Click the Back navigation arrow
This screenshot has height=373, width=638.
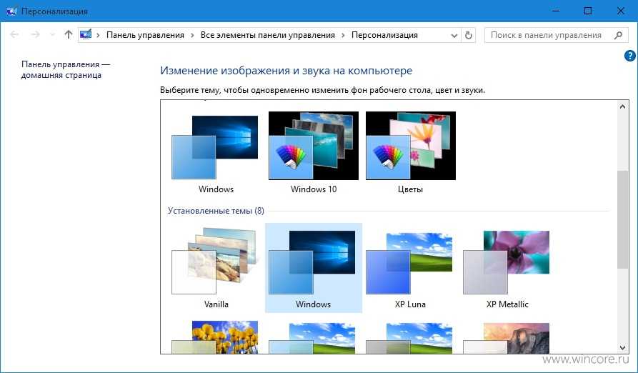(x=14, y=35)
